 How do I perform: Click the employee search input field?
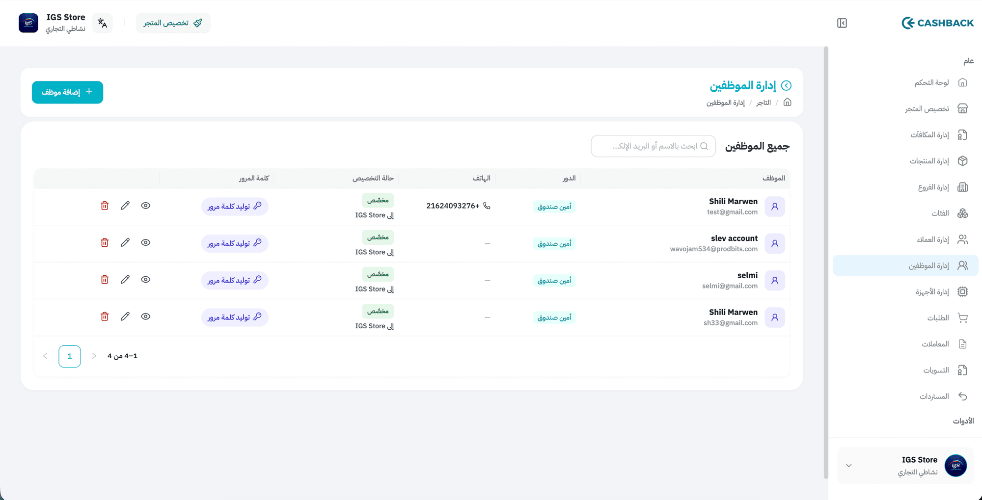(x=653, y=146)
